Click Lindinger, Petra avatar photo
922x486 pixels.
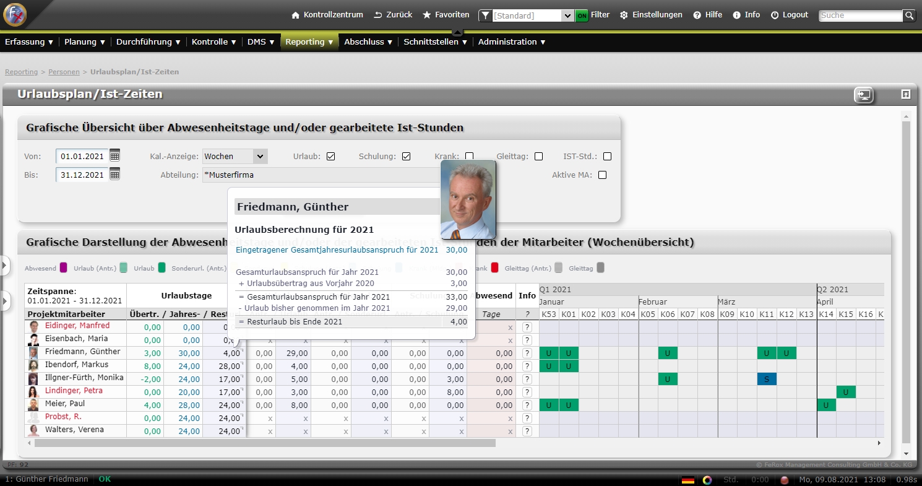34,392
